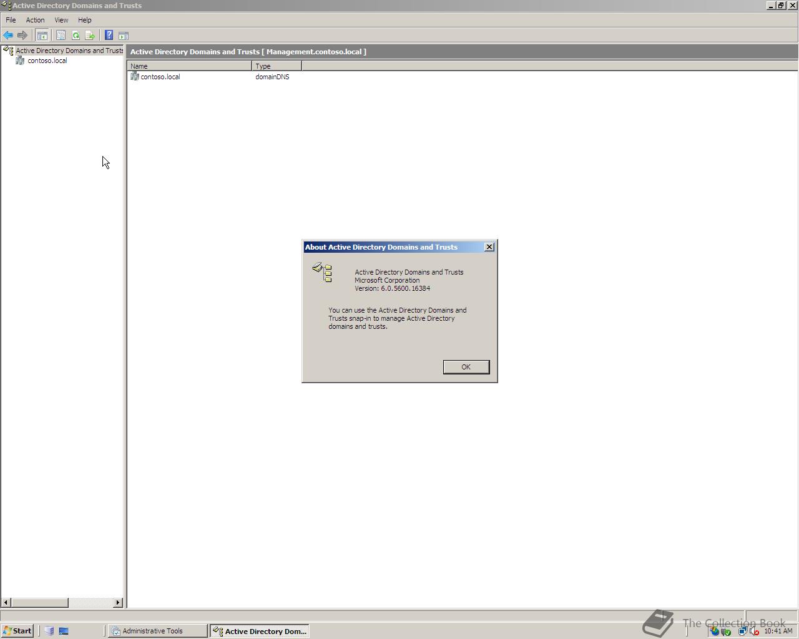The width and height of the screenshot is (799, 639).
Task: Open the View menu
Action: point(61,20)
